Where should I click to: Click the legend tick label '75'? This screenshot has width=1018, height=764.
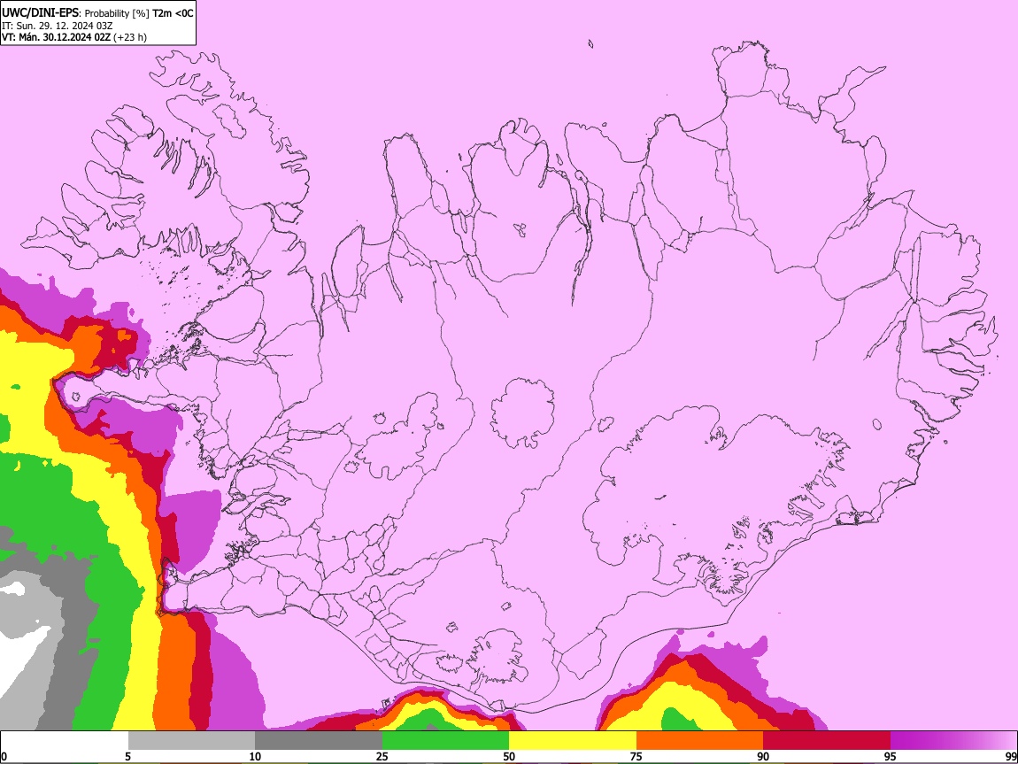[x=636, y=756]
